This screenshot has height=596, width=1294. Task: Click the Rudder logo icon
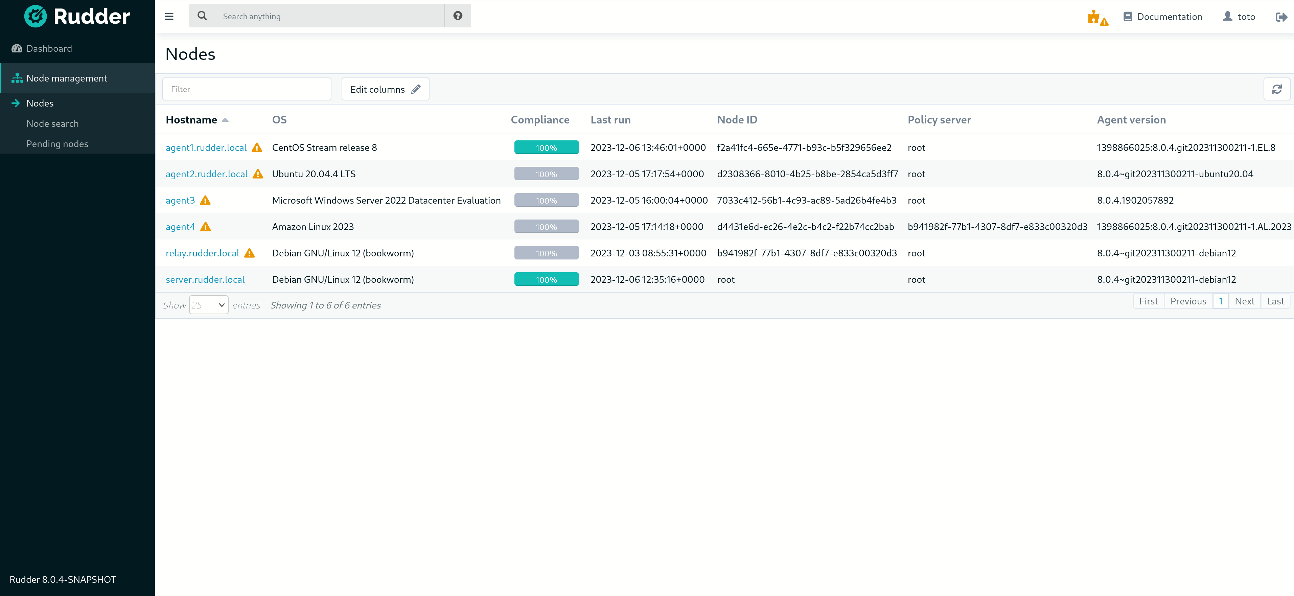coord(36,16)
